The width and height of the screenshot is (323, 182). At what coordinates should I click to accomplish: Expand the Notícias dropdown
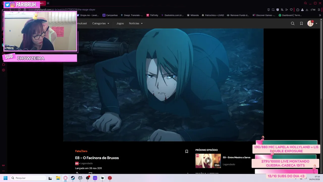point(136,23)
